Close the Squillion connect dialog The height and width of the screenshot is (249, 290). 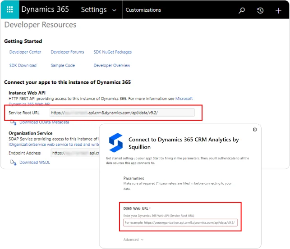(255, 130)
